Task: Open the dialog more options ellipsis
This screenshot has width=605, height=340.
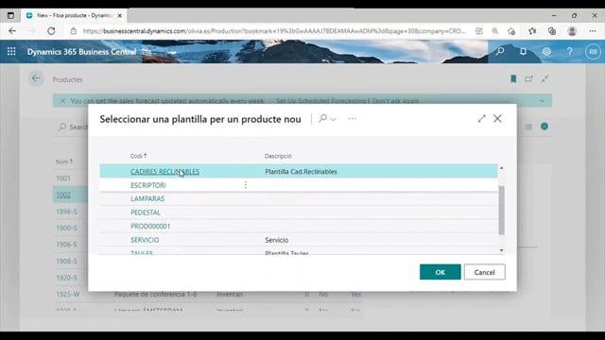Action: coord(353,118)
